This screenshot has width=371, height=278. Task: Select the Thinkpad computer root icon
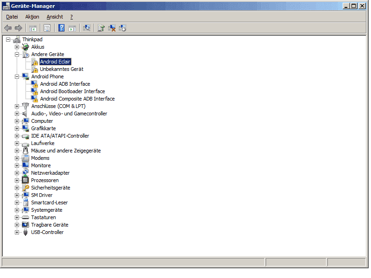pos(17,39)
